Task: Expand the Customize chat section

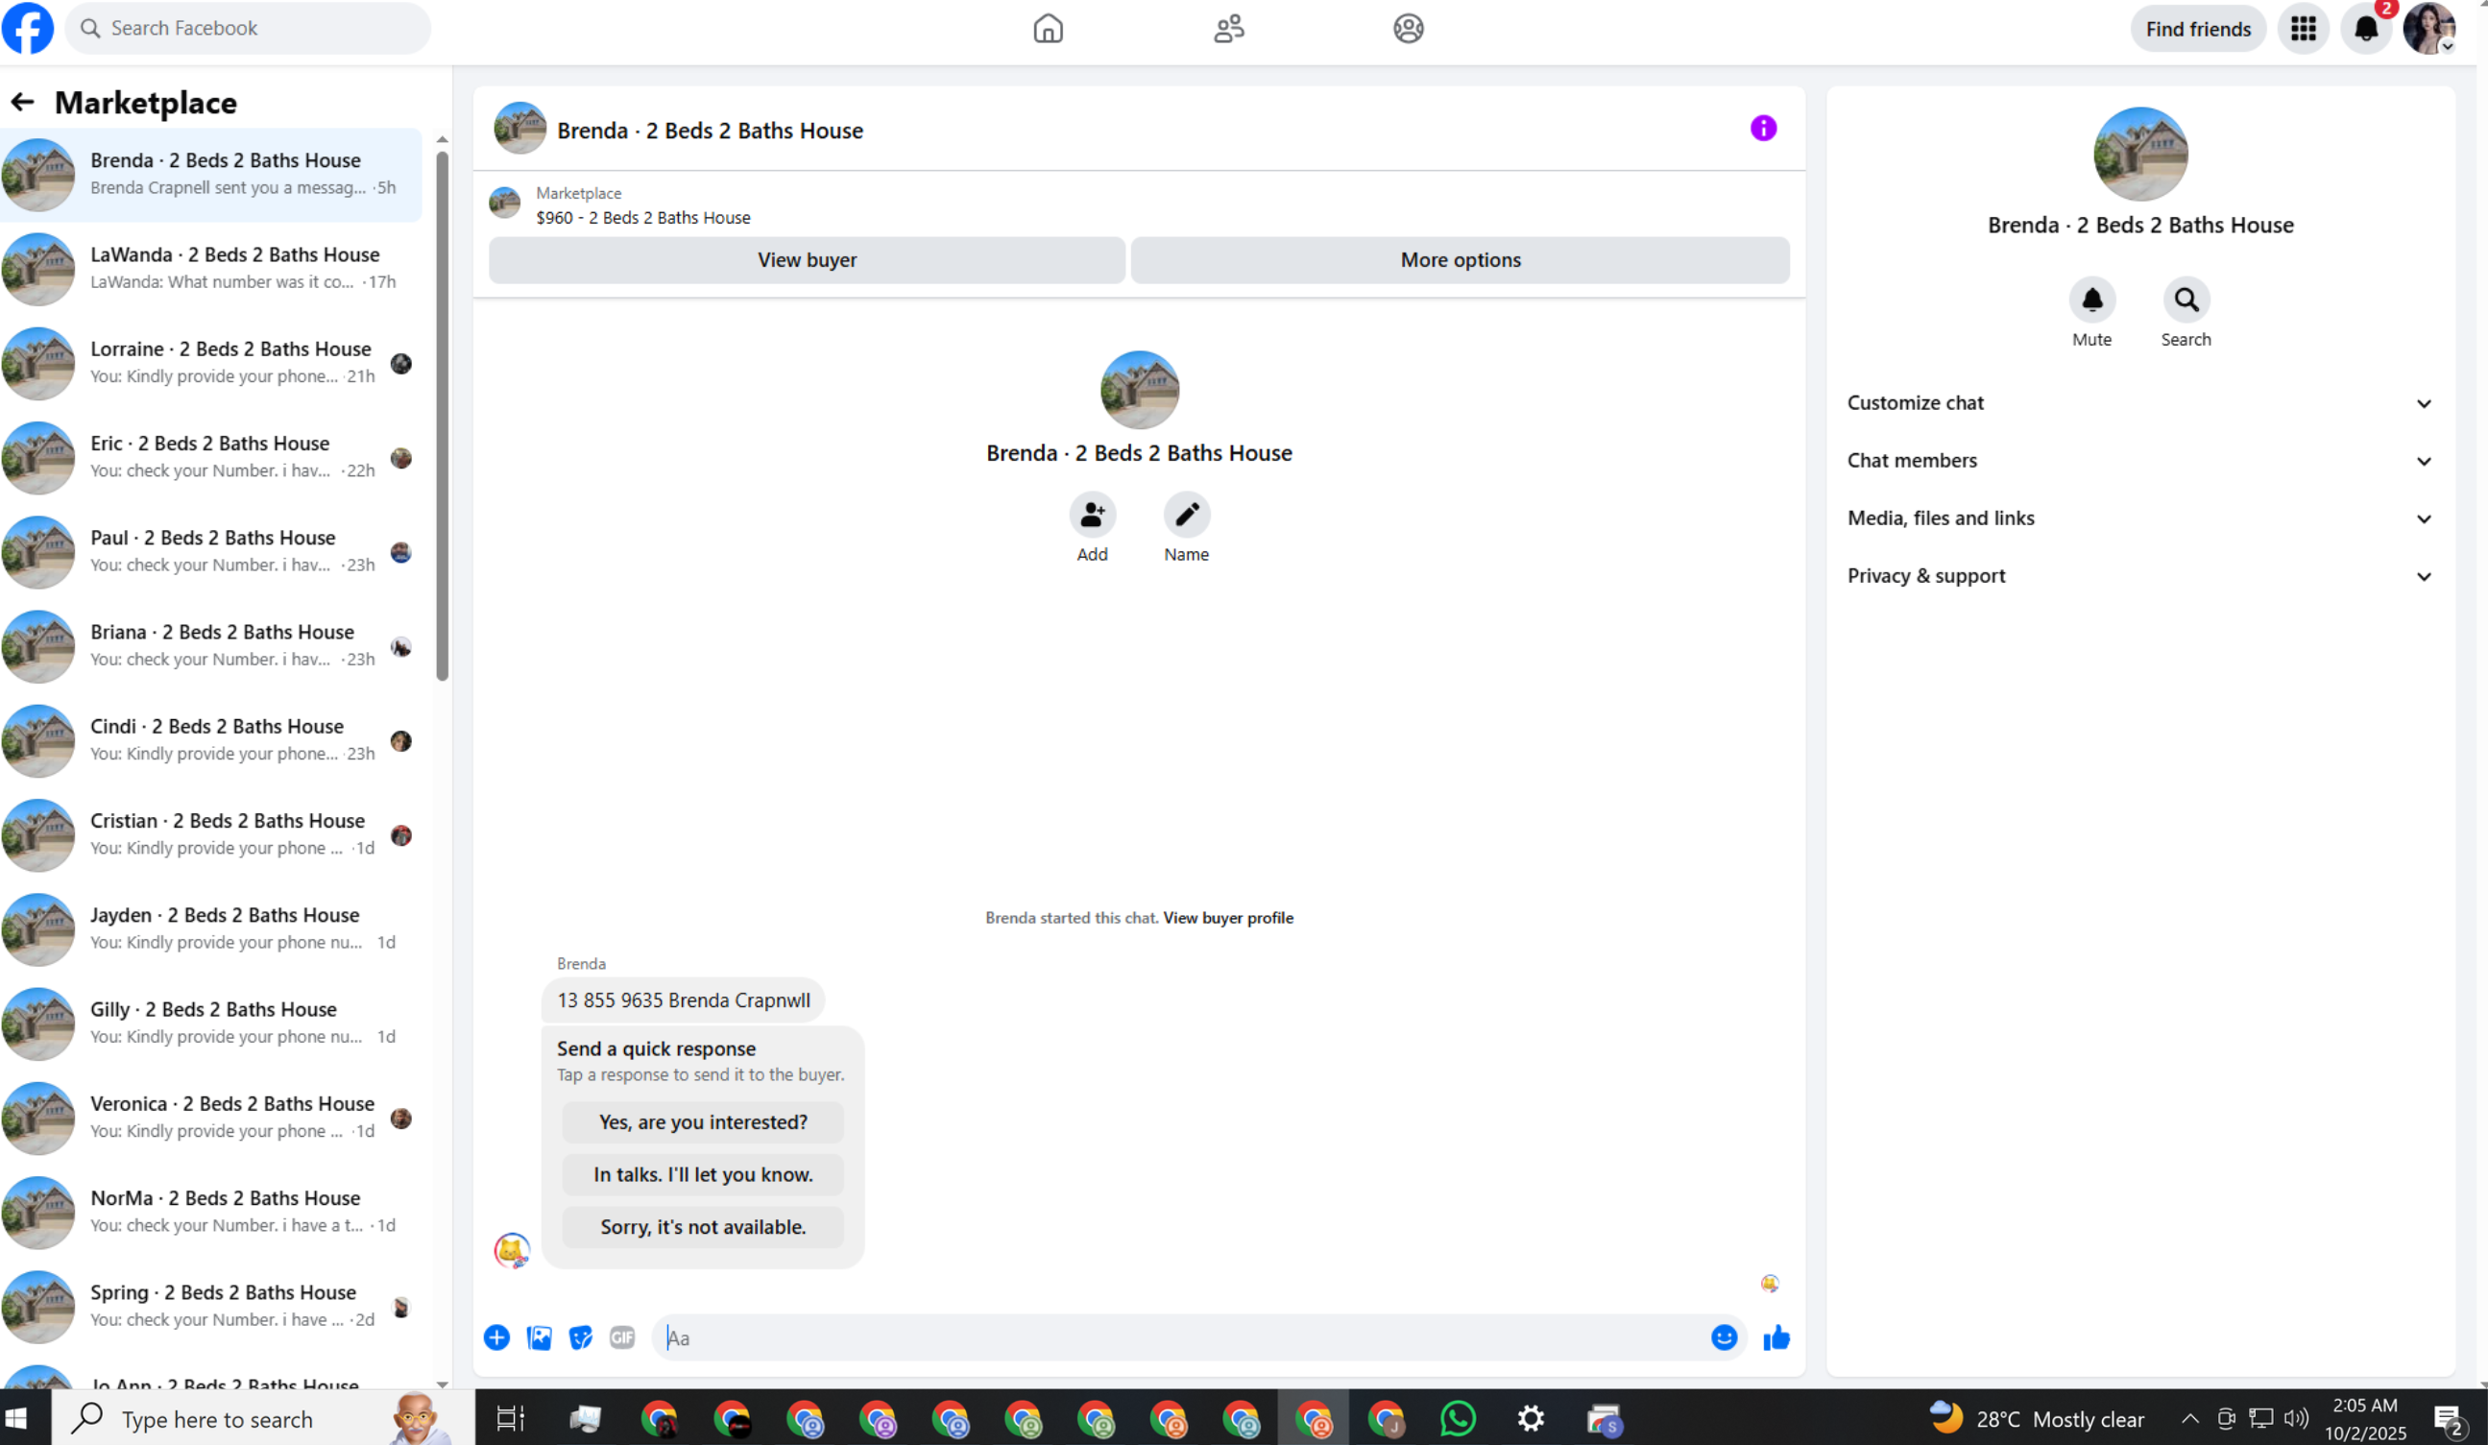Action: (2138, 402)
